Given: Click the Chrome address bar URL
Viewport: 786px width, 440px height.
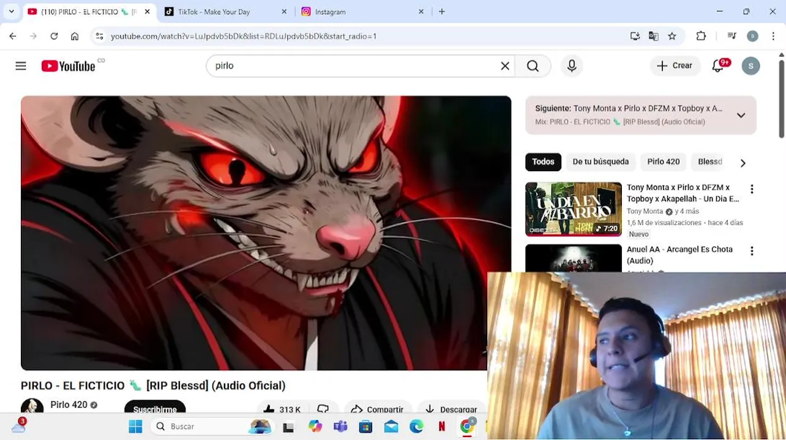Looking at the screenshot, I should (244, 36).
